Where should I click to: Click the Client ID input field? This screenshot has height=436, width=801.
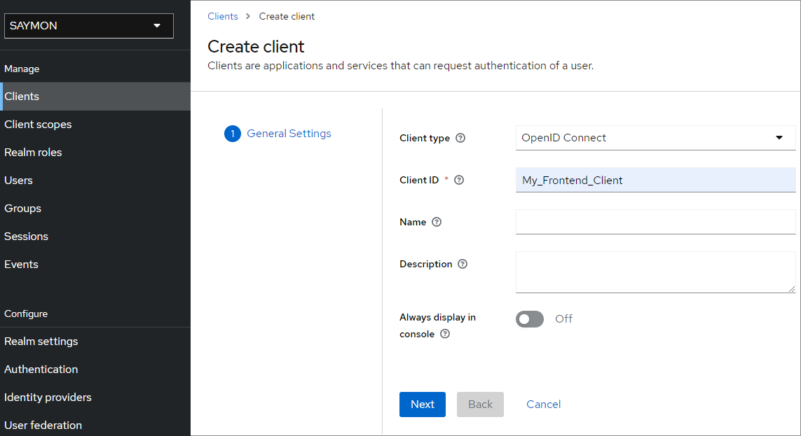click(655, 180)
